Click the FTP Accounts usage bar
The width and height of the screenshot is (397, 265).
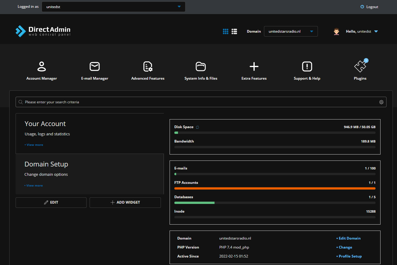coord(275,188)
